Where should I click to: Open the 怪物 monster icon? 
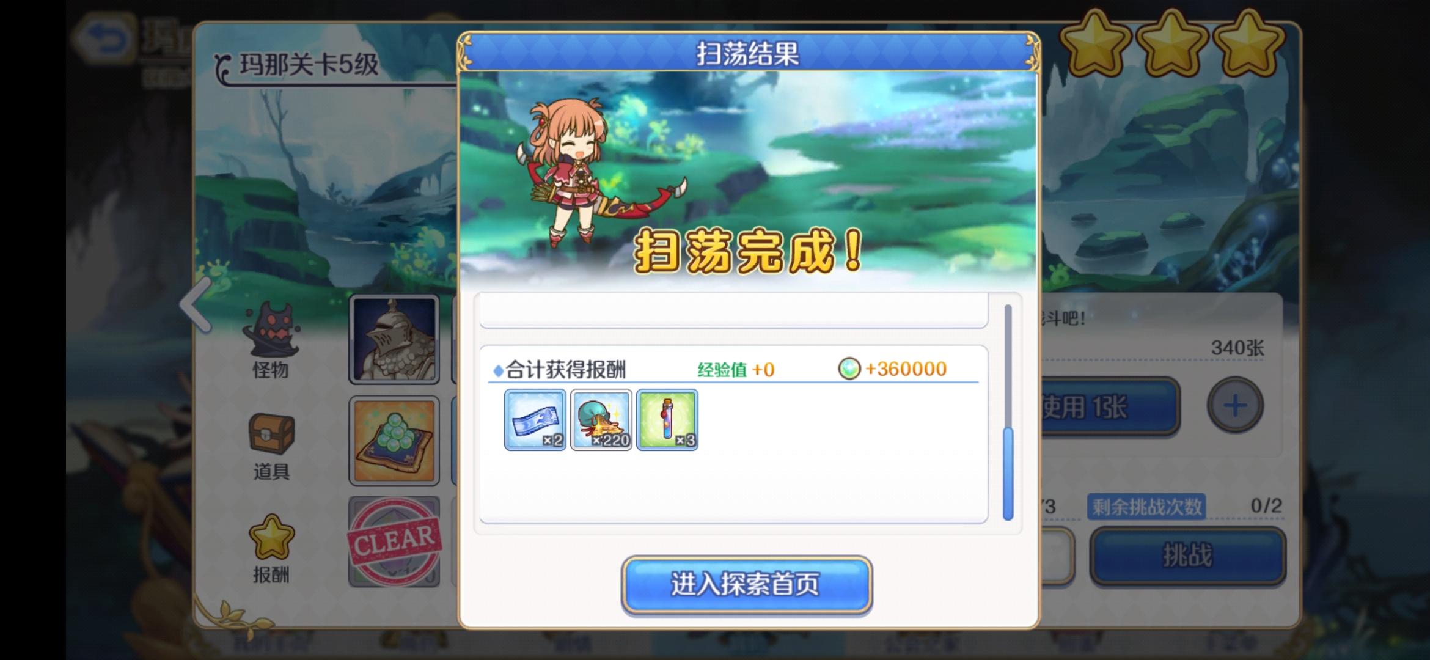271,330
